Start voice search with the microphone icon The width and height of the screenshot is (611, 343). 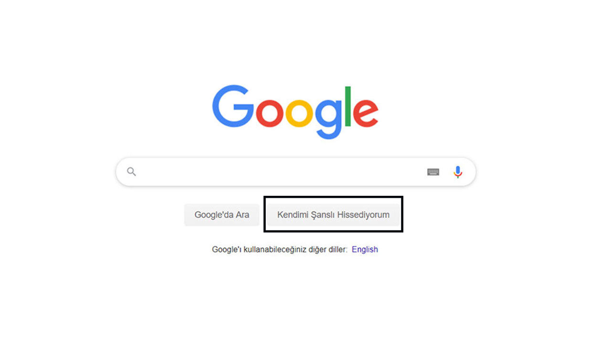(x=458, y=172)
